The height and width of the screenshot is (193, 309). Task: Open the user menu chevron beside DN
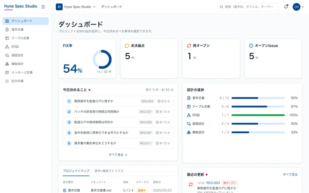[x=303, y=7]
